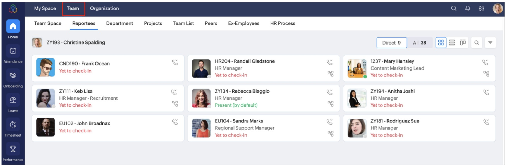
Task: Switch to list view layout
Action: pyautogui.click(x=452, y=43)
